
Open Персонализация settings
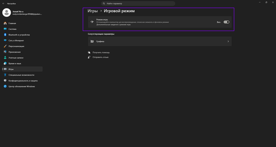point(22,46)
